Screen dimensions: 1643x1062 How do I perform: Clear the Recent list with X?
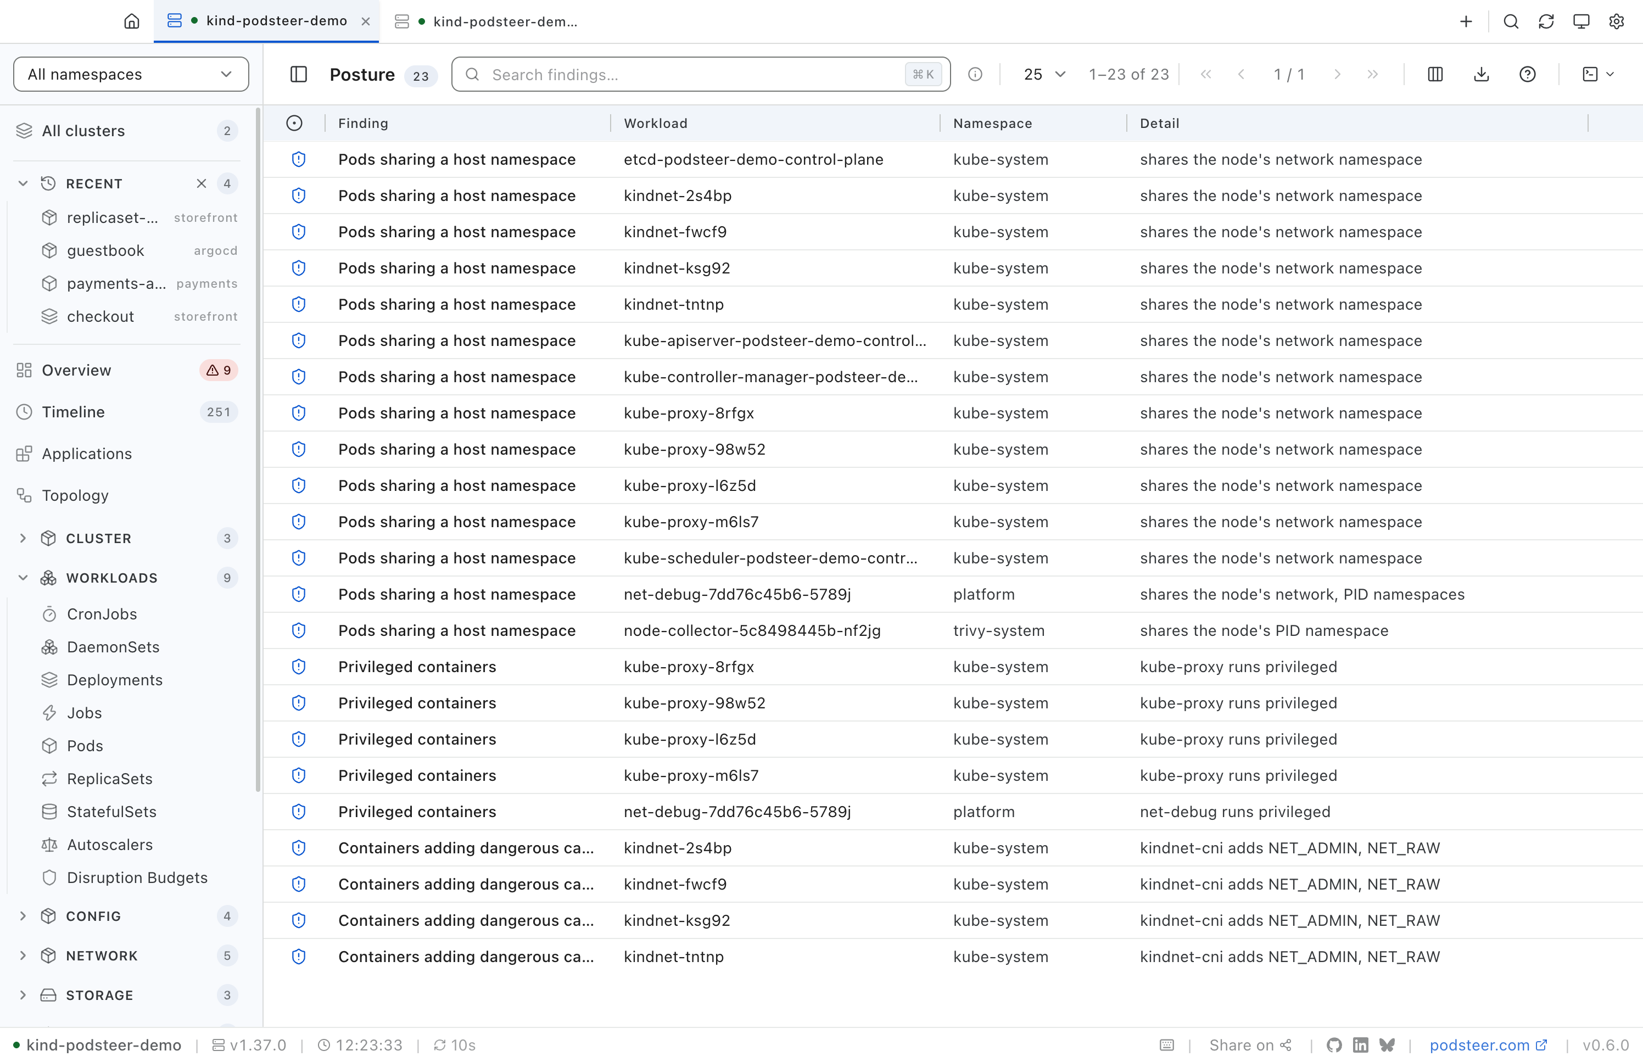click(x=202, y=183)
